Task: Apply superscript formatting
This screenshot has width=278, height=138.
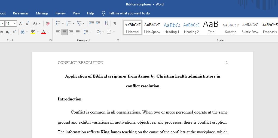Action: click(14, 32)
